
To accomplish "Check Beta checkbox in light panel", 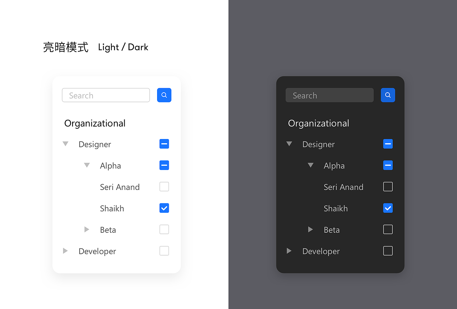I will coord(164,230).
